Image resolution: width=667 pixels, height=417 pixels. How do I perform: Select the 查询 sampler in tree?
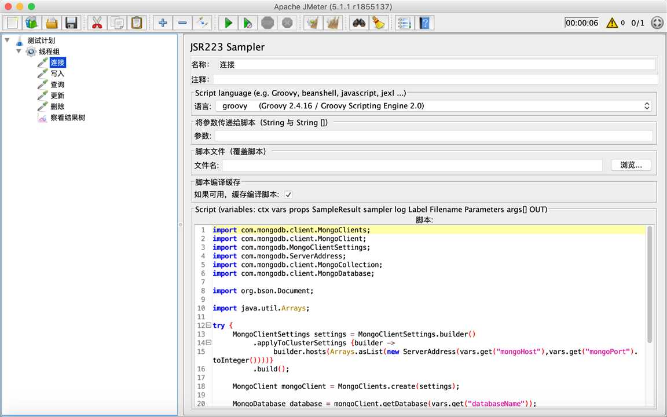coord(57,85)
